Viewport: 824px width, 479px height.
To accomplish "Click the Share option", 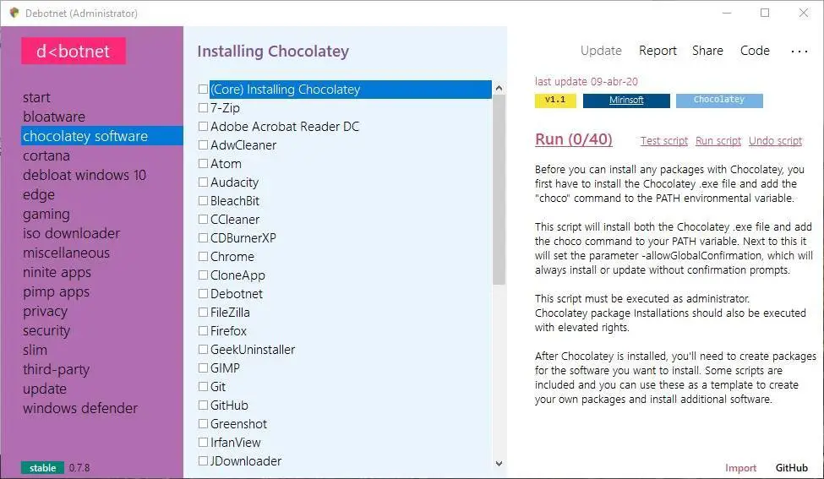I will click(x=707, y=51).
